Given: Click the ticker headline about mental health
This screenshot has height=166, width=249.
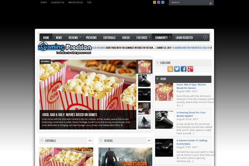Looking at the screenshot, I should tap(191, 48).
